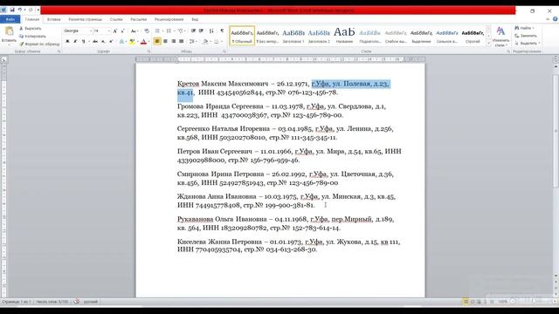Open Change Styles (Изменить стили)

coord(500,37)
